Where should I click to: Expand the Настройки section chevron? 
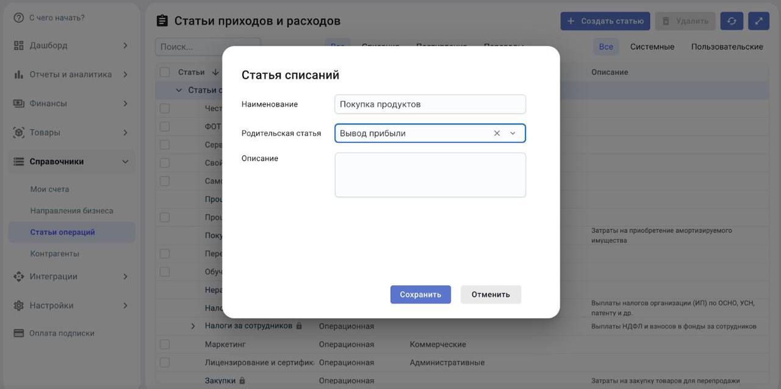coord(125,305)
